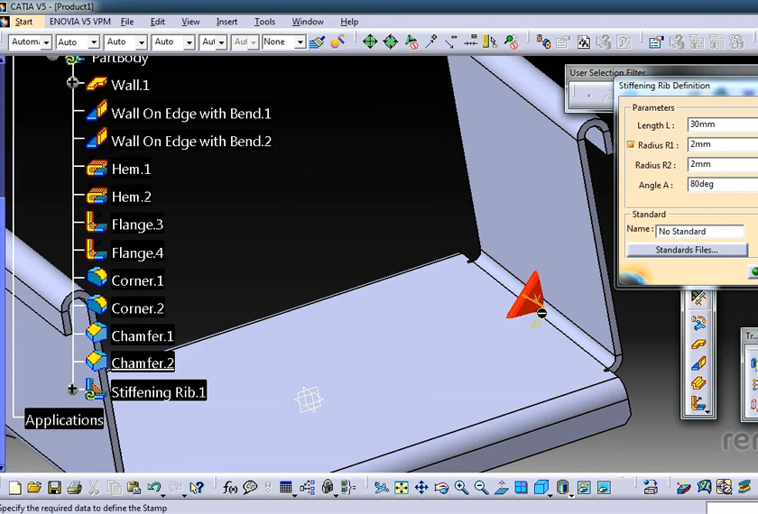The width and height of the screenshot is (758, 514).
Task: Click the Angle A value field
Action: coord(722,184)
